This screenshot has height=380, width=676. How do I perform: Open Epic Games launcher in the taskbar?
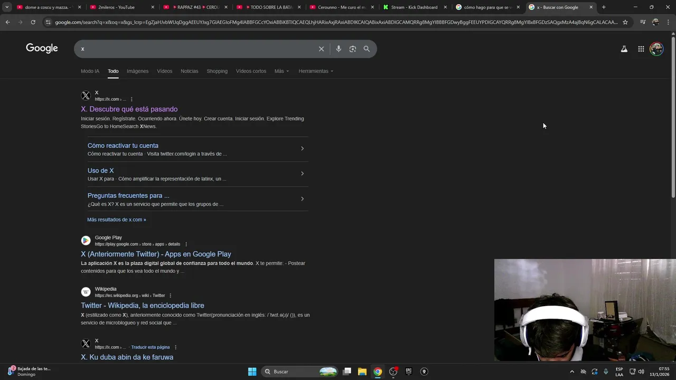point(408,372)
